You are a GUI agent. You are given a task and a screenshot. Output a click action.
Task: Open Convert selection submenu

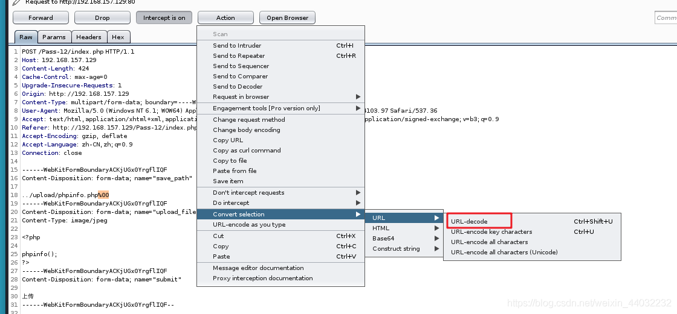click(x=280, y=215)
